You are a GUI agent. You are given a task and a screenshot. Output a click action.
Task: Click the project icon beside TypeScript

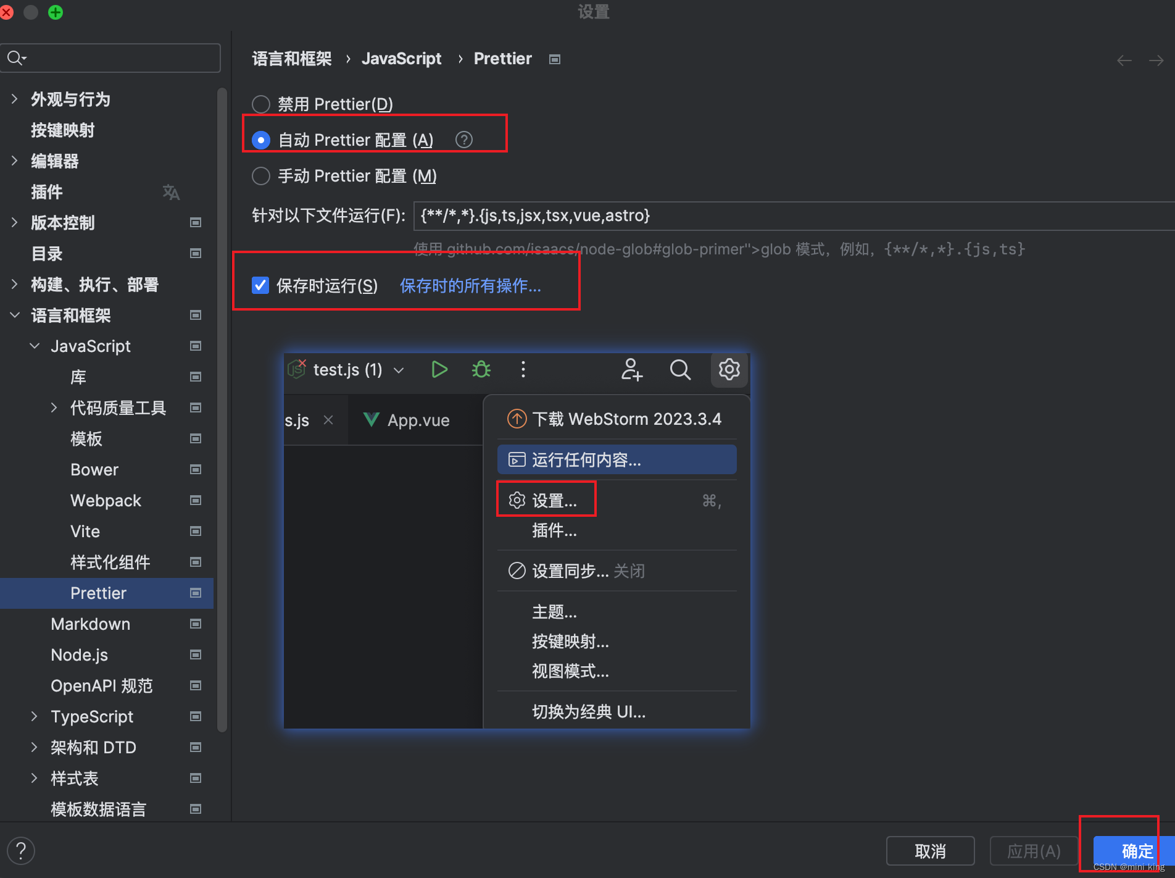196,716
